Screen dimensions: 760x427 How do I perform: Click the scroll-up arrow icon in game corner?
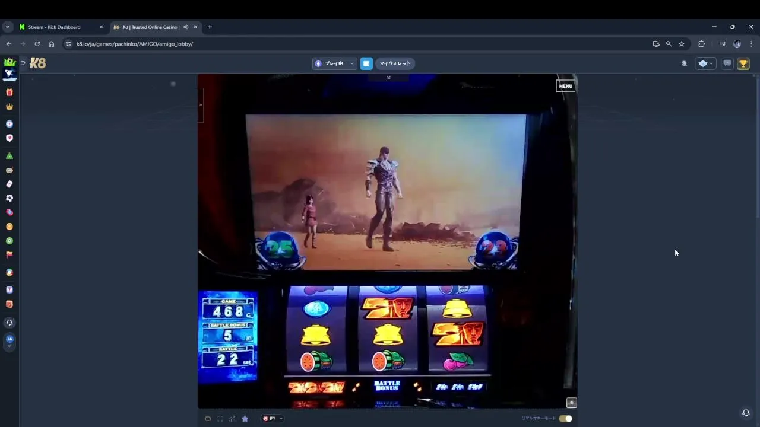click(x=571, y=403)
